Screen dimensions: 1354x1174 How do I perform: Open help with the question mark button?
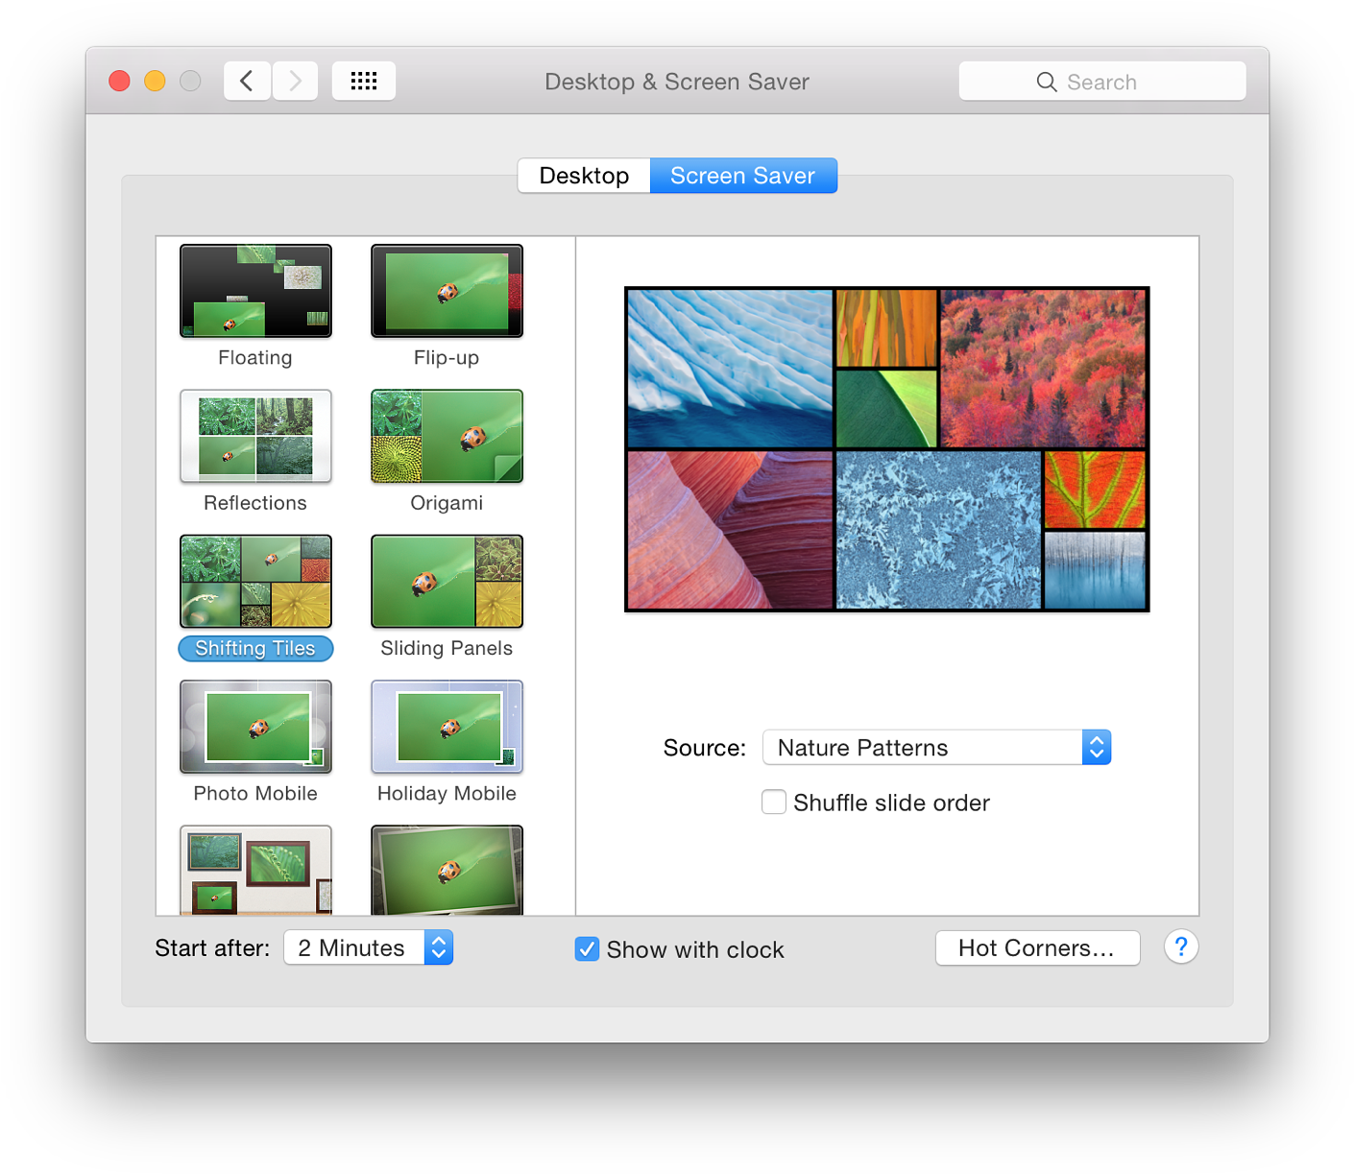pos(1180,947)
